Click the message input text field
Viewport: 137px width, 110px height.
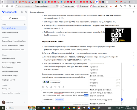point(65,94)
